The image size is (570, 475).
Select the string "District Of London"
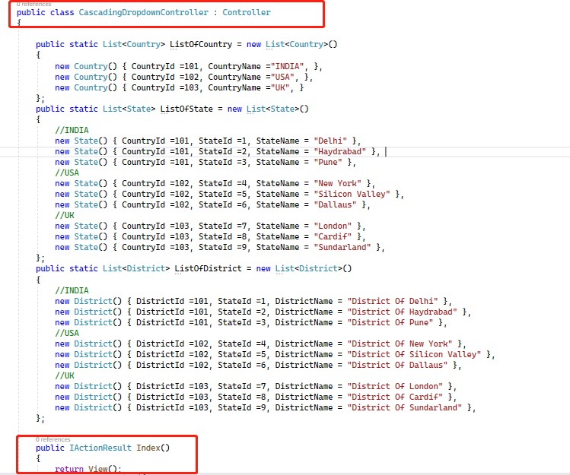(x=395, y=386)
